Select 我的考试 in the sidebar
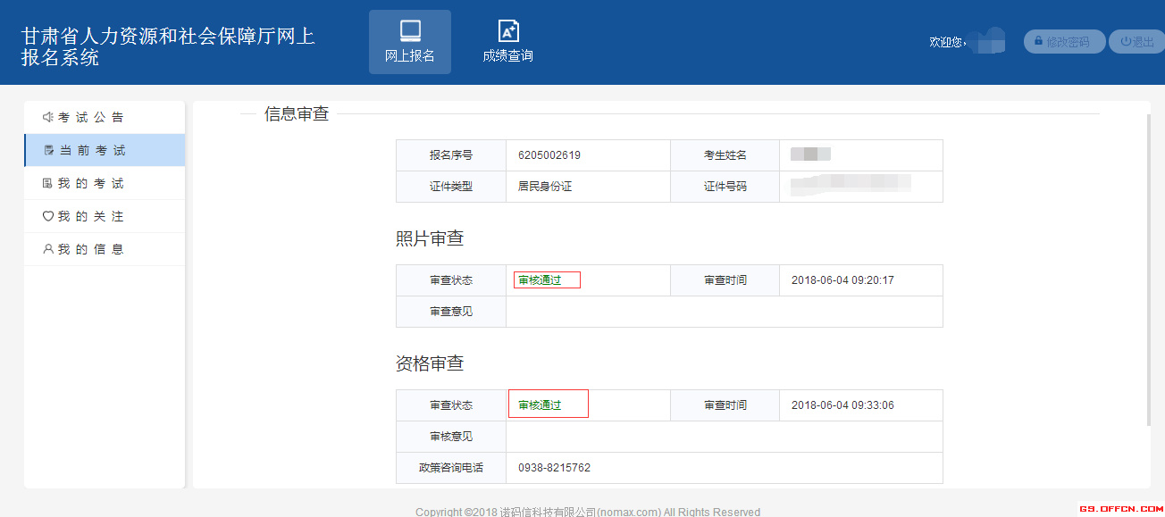 pos(89,183)
